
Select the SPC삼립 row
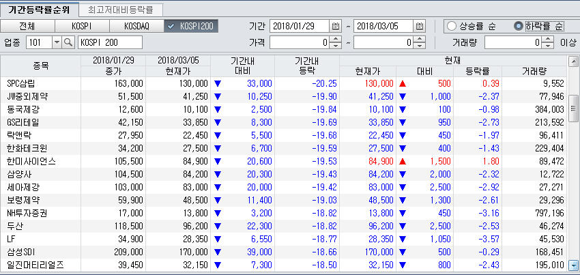click(283, 84)
